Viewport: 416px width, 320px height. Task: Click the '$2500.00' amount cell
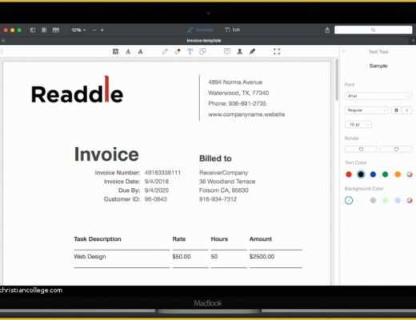262,257
